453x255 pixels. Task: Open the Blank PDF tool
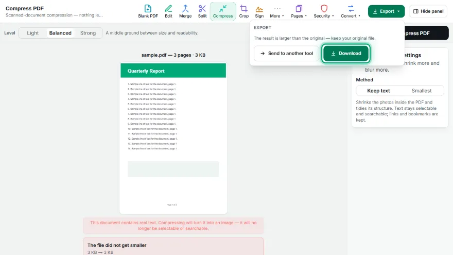tap(148, 11)
